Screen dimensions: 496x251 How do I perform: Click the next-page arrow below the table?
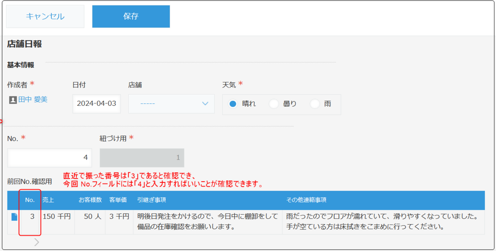click(x=36, y=242)
